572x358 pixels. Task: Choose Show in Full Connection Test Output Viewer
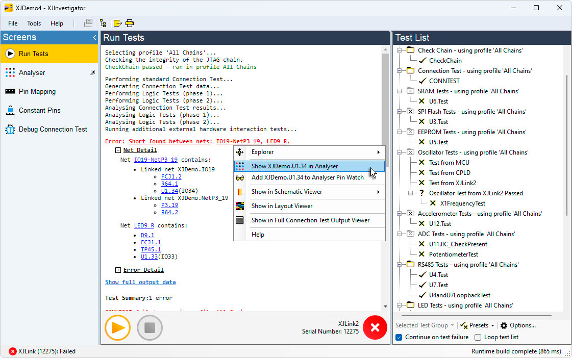(x=309, y=220)
